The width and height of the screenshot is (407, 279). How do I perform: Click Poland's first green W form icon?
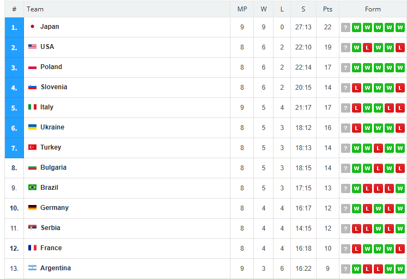(356, 67)
